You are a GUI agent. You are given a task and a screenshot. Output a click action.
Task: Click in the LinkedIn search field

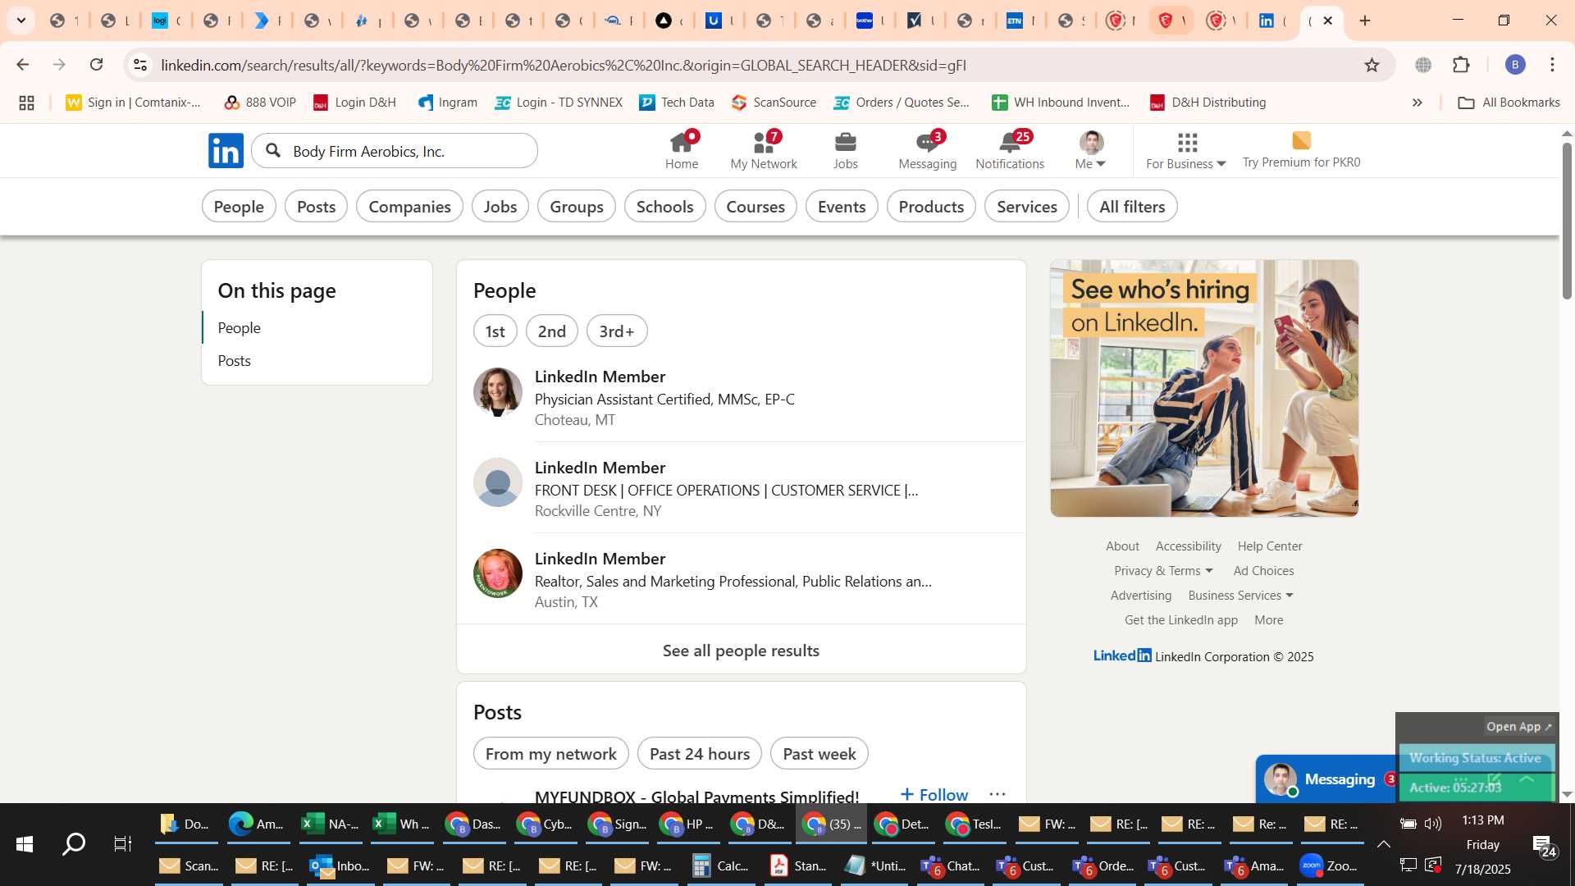point(395,151)
